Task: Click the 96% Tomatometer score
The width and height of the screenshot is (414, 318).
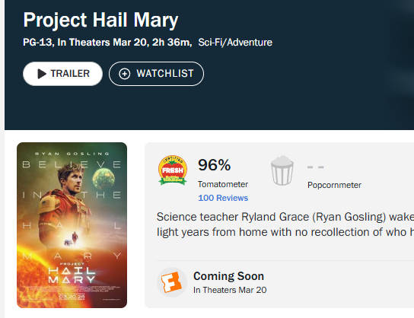Action: click(x=214, y=165)
